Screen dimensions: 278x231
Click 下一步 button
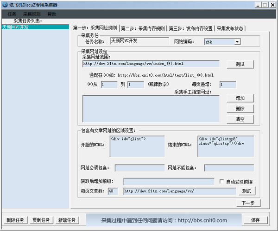(x=247, y=203)
